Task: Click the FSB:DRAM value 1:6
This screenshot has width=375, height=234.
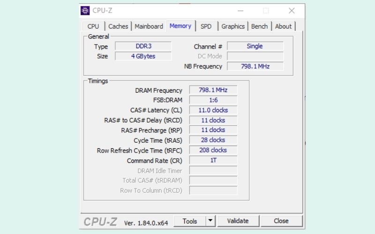Action: coord(213,100)
